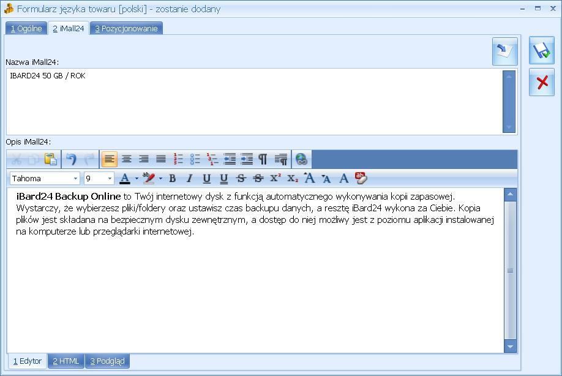Save the form with diskette icon
This screenshot has width=562, height=376.
coord(542,51)
